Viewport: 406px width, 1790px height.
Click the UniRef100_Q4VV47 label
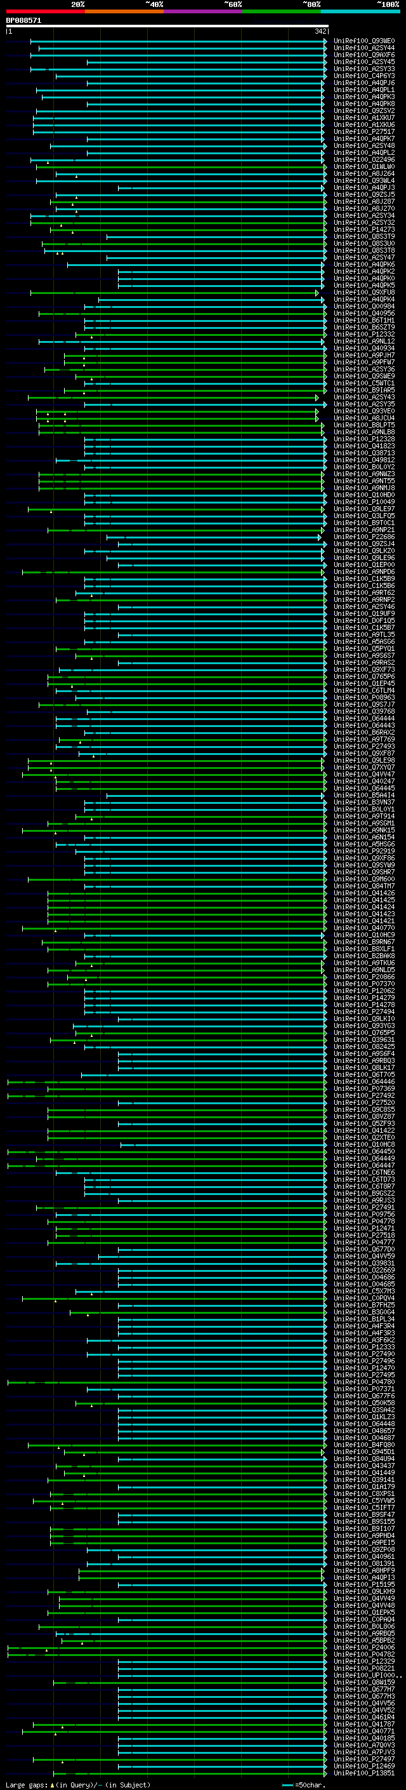[x=364, y=774]
